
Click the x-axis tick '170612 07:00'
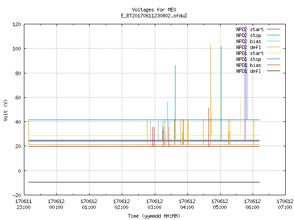285,204
